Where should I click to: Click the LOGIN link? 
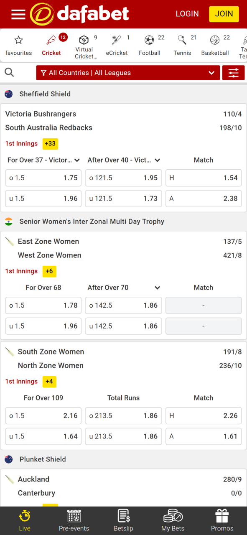187,14
